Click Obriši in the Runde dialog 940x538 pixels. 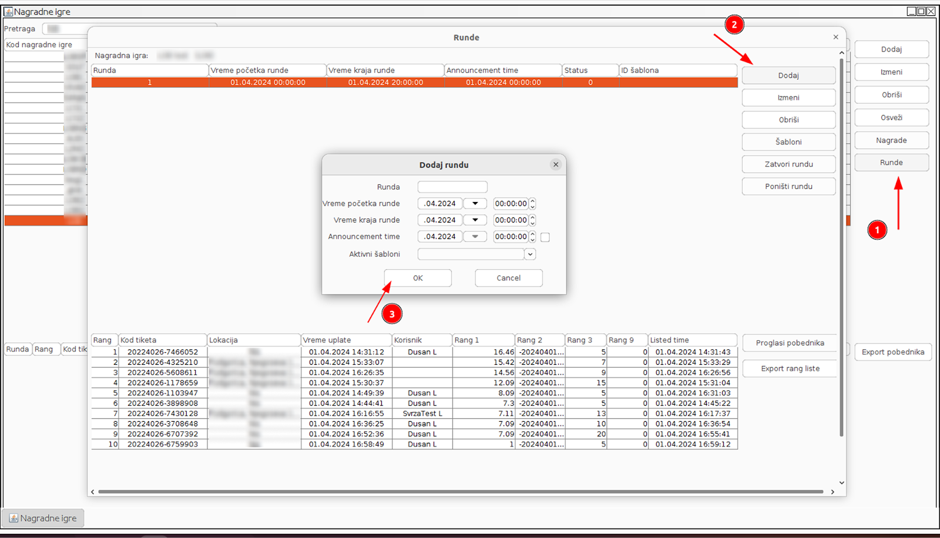[788, 120]
